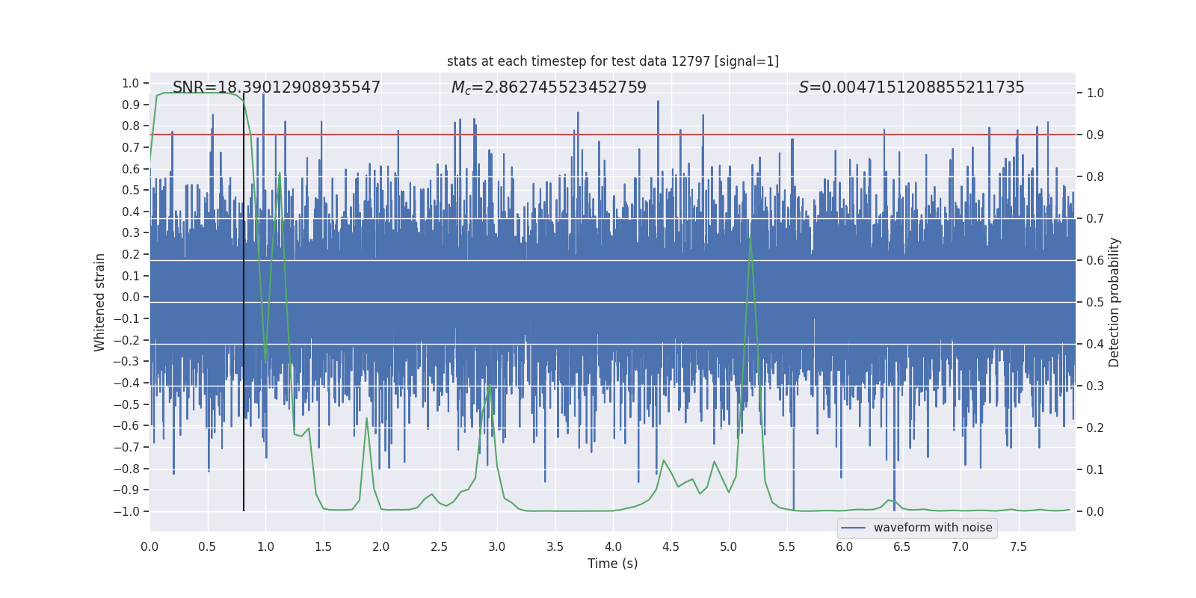Click the blue line sample in the legend

tap(854, 528)
